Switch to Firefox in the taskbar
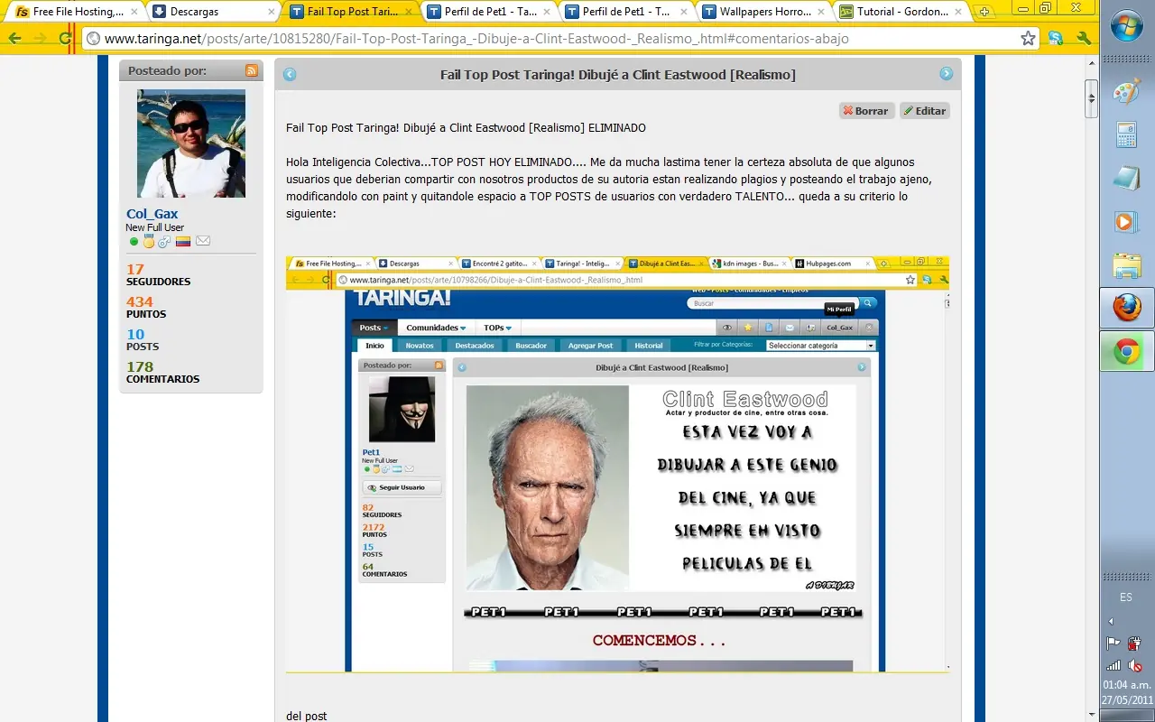The width and height of the screenshot is (1155, 722). coord(1127,308)
